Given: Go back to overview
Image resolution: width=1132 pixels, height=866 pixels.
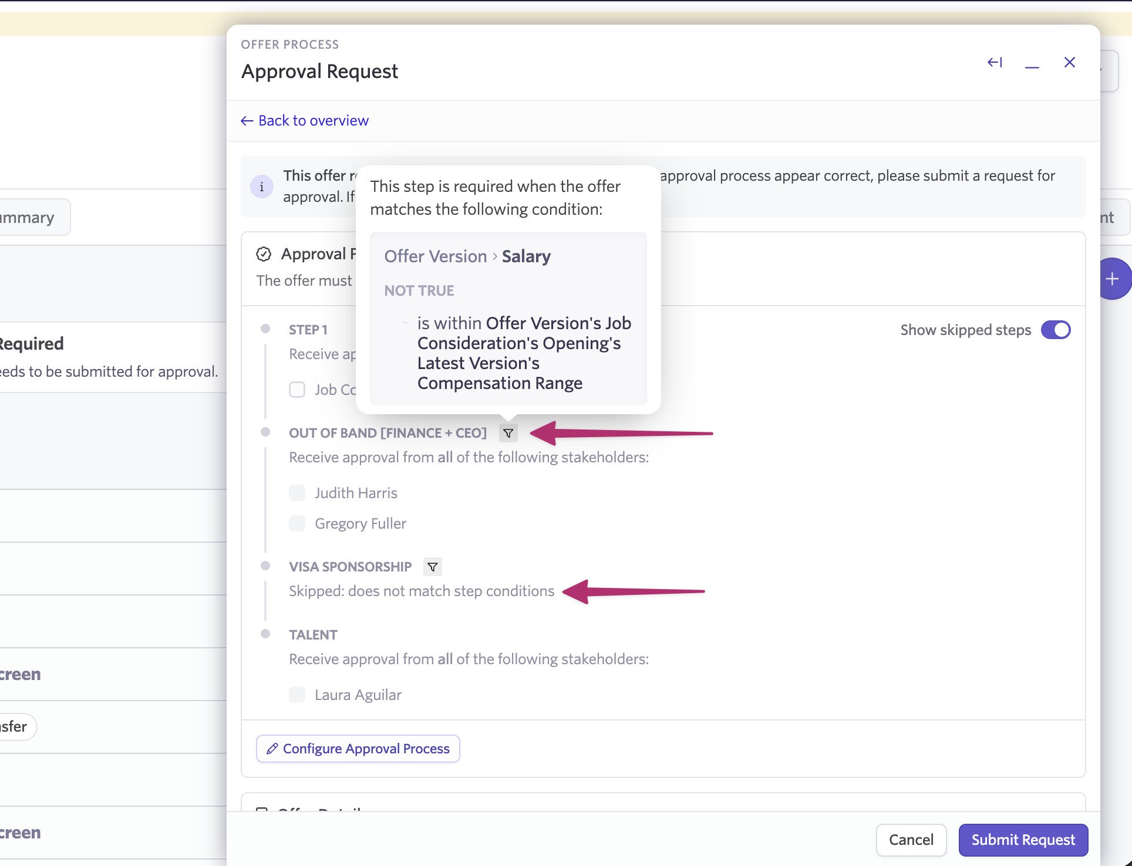Looking at the screenshot, I should coord(305,120).
